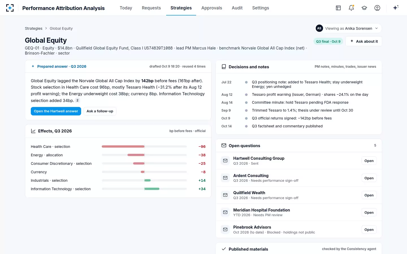The width and height of the screenshot is (407, 254).
Task: Open notifications bell icon
Action: (x=351, y=8)
